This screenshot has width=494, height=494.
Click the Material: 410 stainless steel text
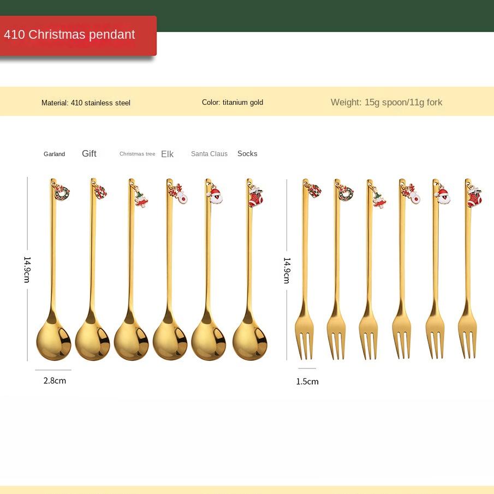(x=86, y=103)
